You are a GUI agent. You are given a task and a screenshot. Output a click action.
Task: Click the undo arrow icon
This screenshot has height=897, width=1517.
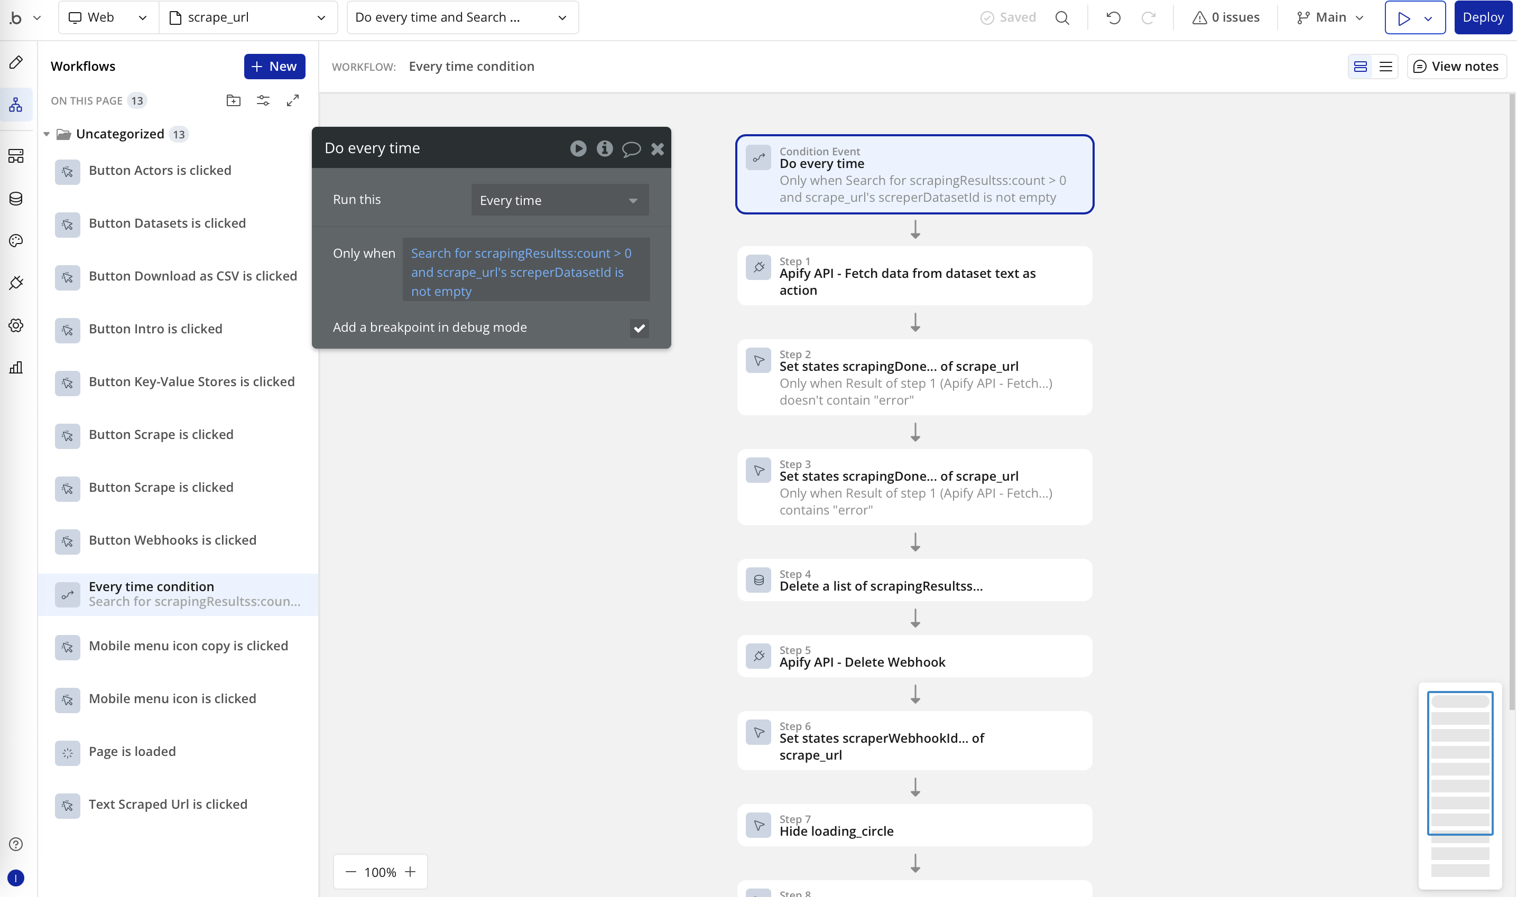(1113, 17)
